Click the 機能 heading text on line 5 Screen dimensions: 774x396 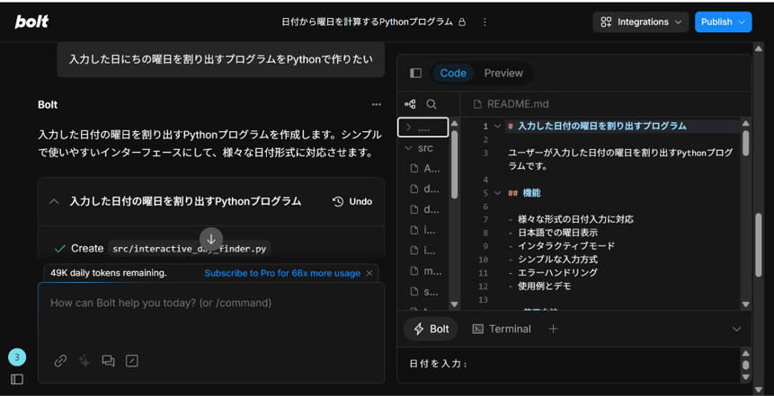click(531, 193)
